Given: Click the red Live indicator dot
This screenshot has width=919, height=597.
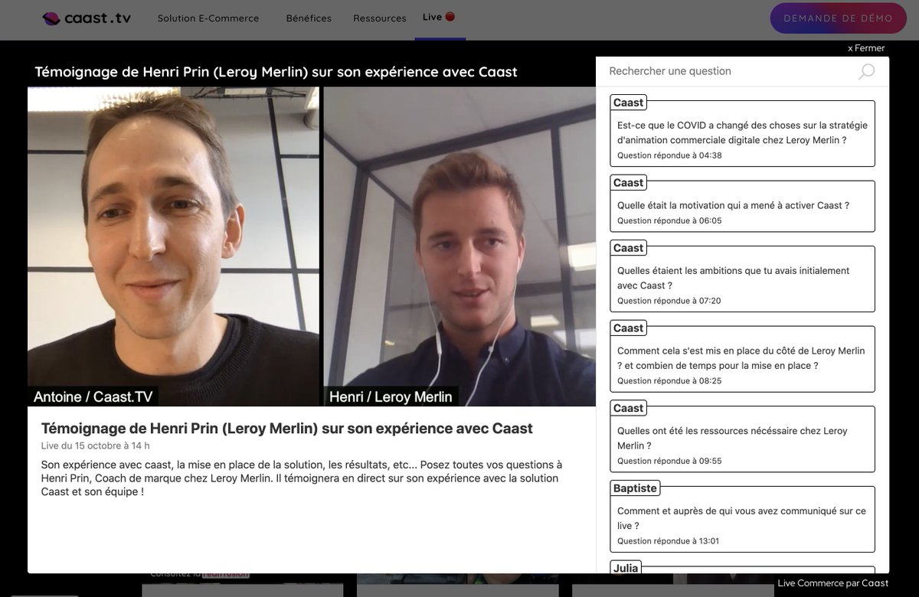Looking at the screenshot, I should (450, 17).
